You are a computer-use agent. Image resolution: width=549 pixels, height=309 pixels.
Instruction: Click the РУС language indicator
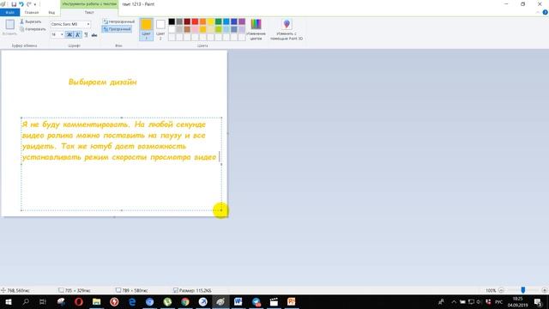click(x=498, y=301)
